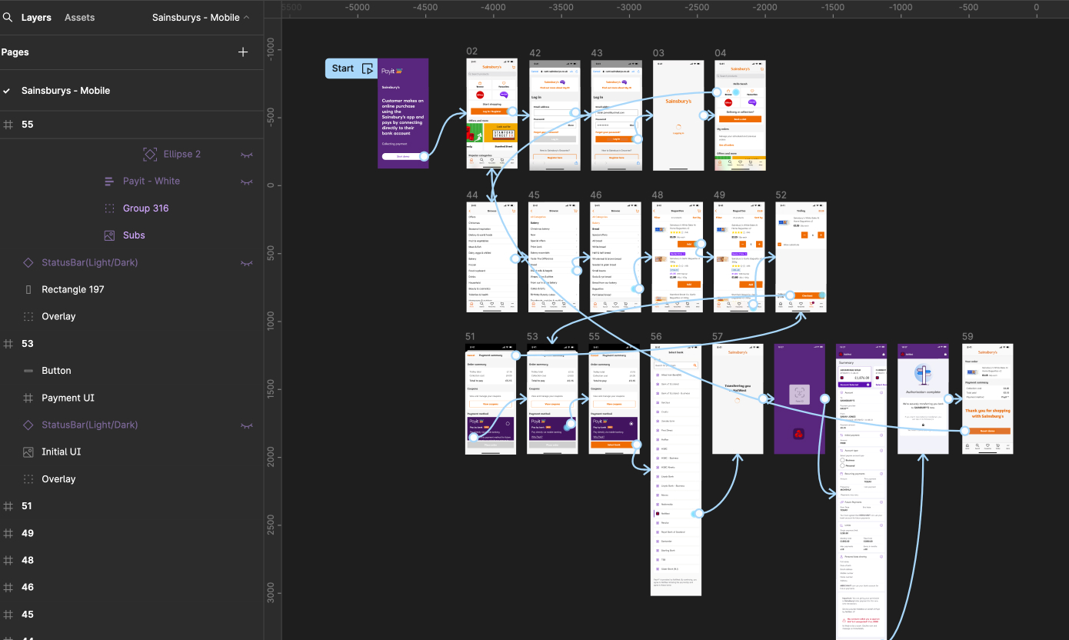The height and width of the screenshot is (640, 1069).
Task: Toggle visibility of the Payit - White layer
Action: [x=246, y=182]
